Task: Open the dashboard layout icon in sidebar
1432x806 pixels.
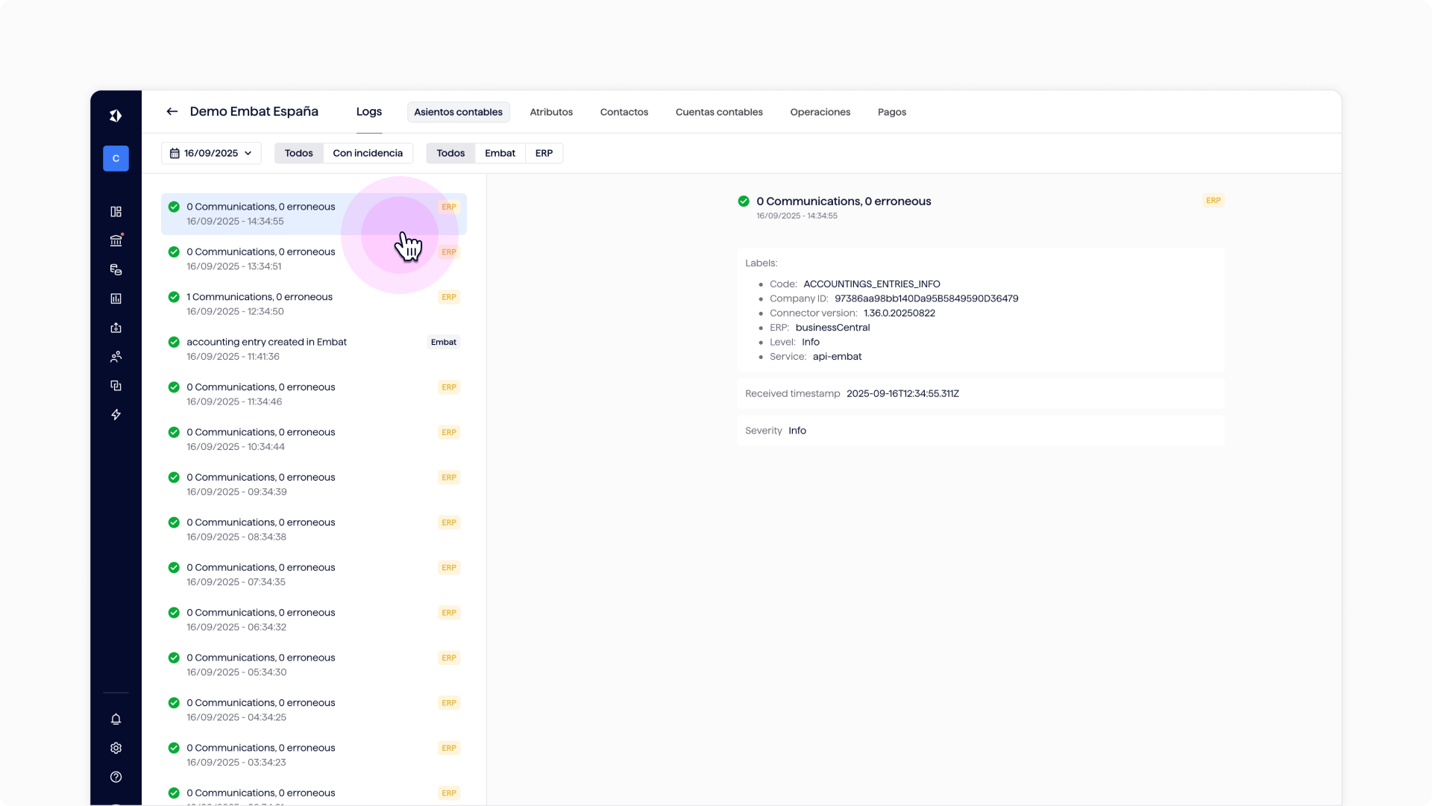Action: point(116,212)
